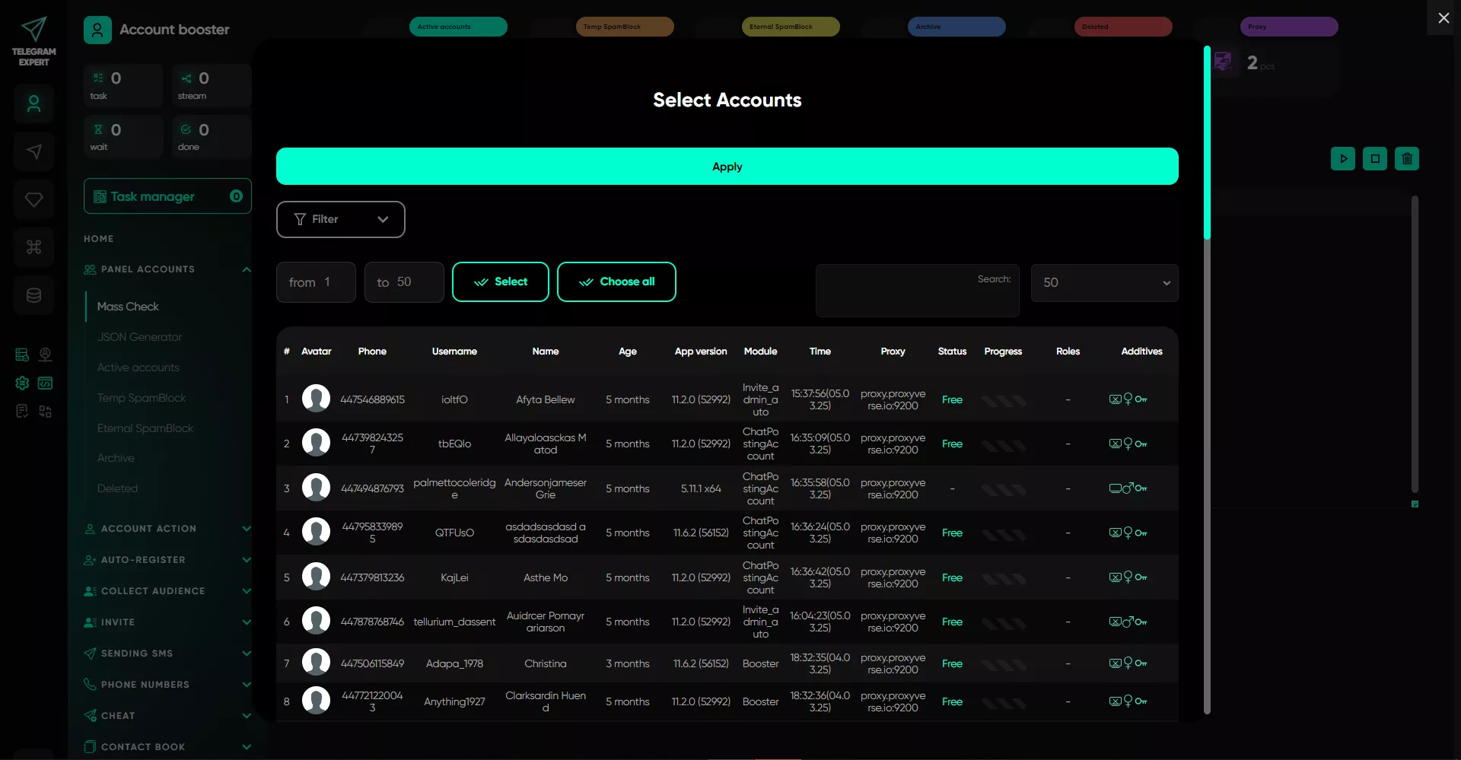Click the to range input field
Screen dimensions: 1461x760
(x=404, y=282)
